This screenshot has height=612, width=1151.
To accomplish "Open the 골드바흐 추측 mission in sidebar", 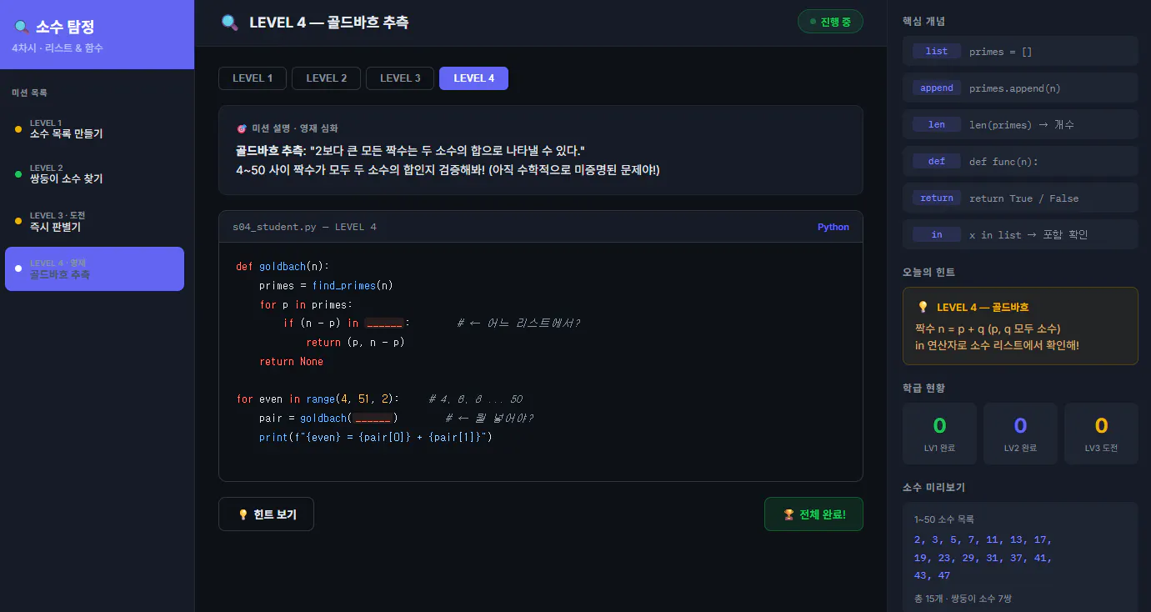I will click(x=95, y=268).
